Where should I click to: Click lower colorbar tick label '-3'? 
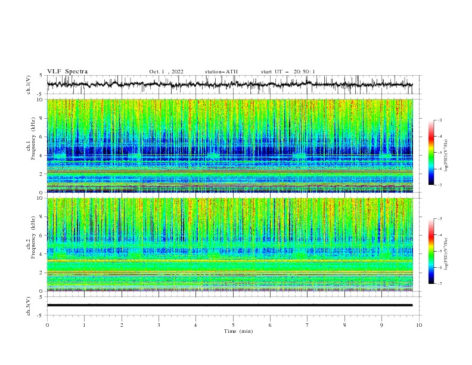tap(439, 219)
